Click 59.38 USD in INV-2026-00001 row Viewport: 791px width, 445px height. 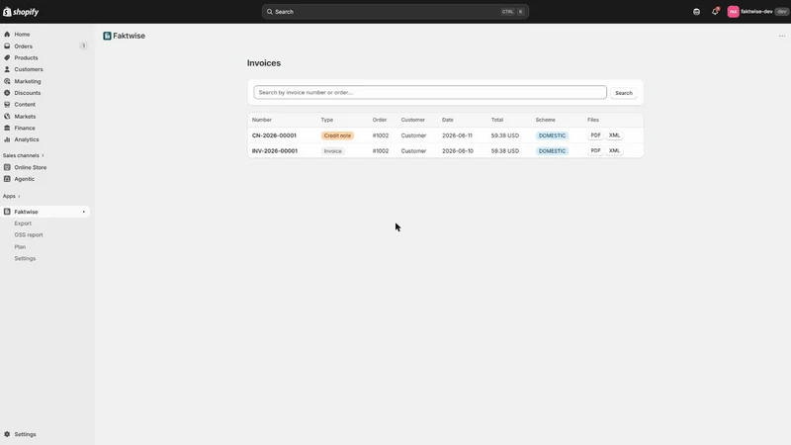click(505, 151)
